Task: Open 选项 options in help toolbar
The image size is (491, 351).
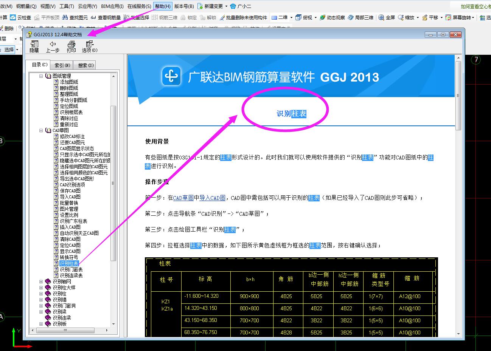Action: [89, 47]
